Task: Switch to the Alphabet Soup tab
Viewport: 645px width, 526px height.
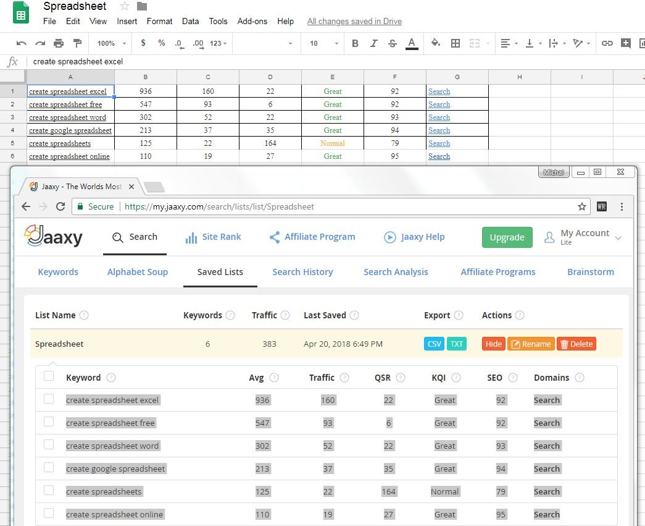Action: (138, 272)
